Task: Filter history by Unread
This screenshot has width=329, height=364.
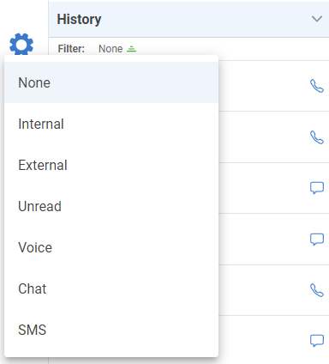Action: point(111,206)
